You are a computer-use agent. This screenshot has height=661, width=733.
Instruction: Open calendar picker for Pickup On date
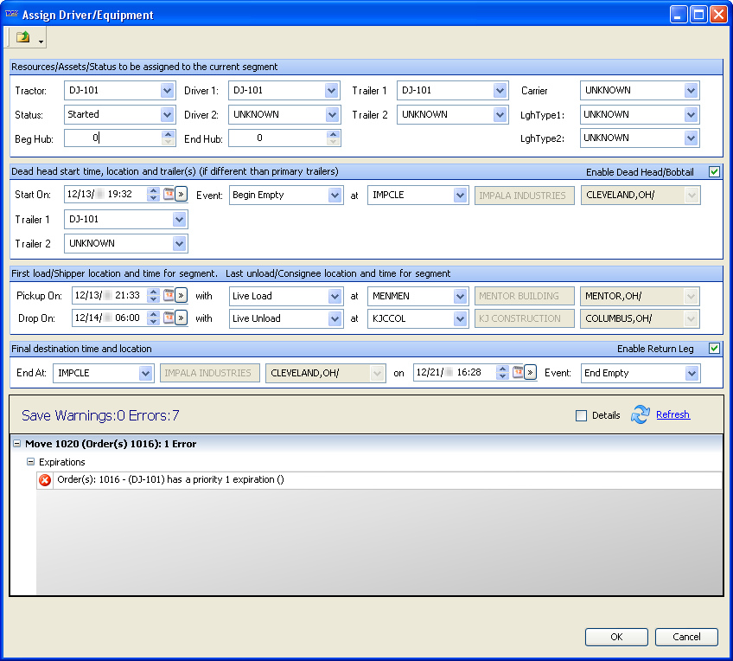169,296
